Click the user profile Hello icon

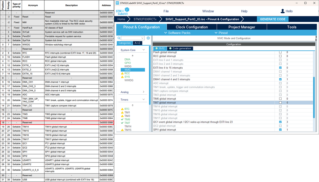click(x=283, y=11)
